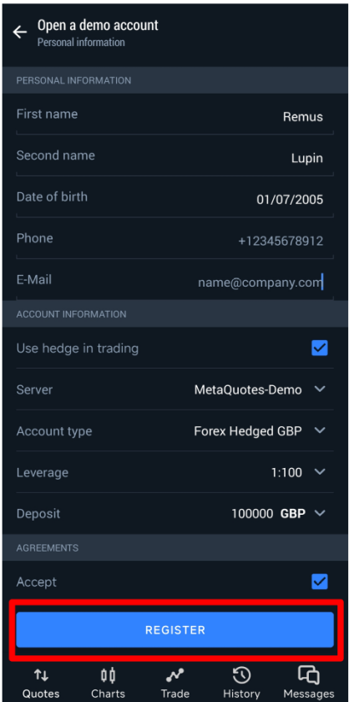Viewport: 349px width, 702px height.
Task: Switch to the Charts tab label
Action: click(x=108, y=694)
